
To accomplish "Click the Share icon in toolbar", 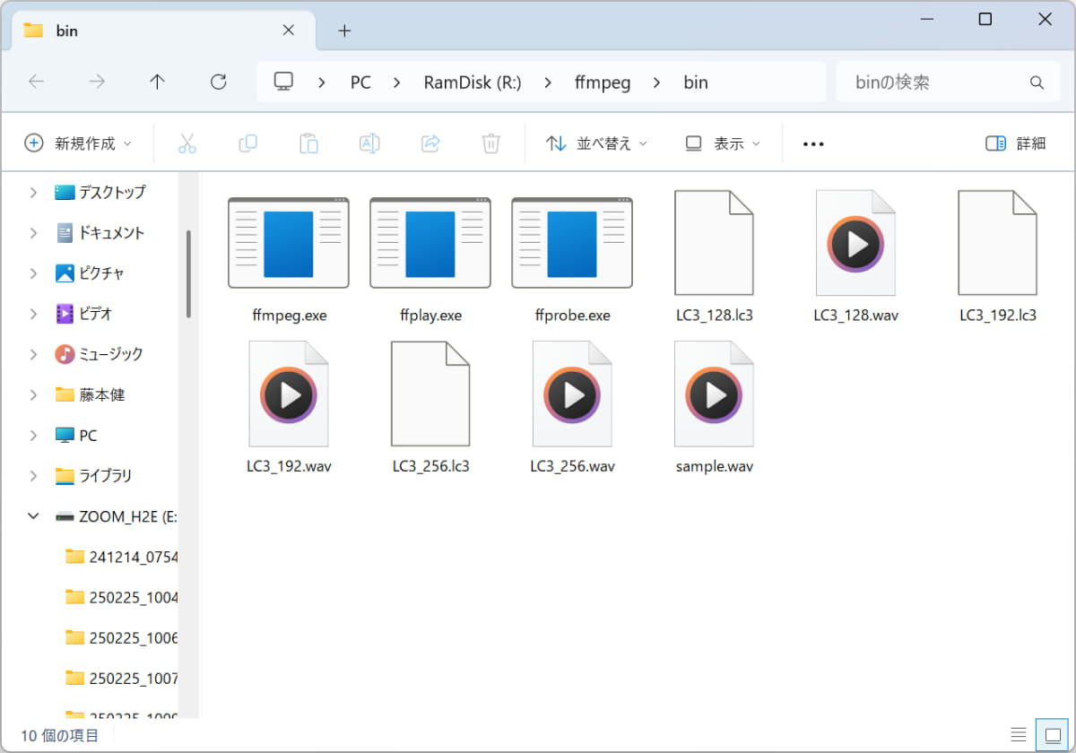I will [430, 143].
